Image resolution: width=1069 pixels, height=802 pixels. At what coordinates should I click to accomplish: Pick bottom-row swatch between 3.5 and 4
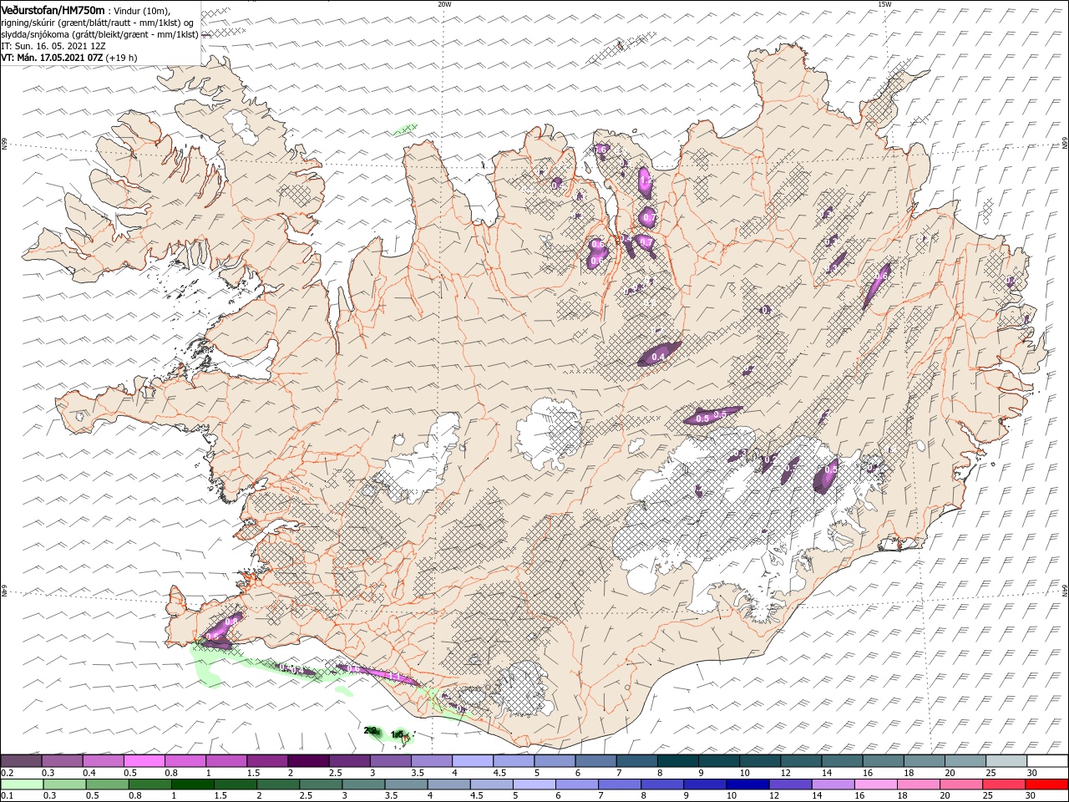pos(407,784)
